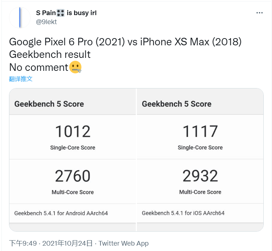
Task: Click the 2760 multi-core score
Action: click(x=72, y=176)
